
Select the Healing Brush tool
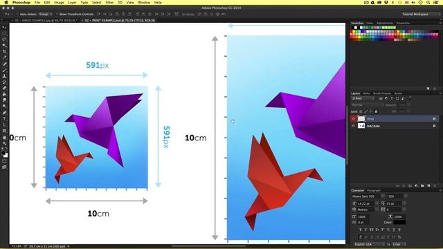coord(4,64)
